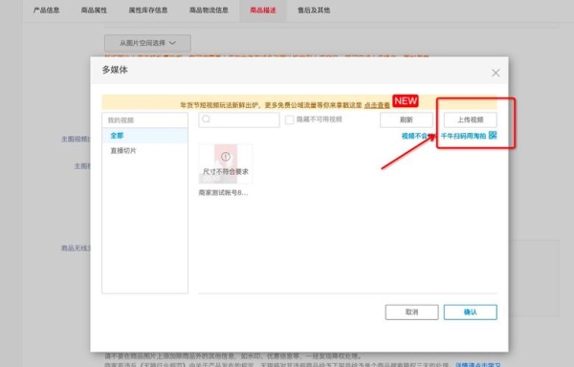574x367 pixels.
Task: Click the video search input field
Action: tap(239, 119)
